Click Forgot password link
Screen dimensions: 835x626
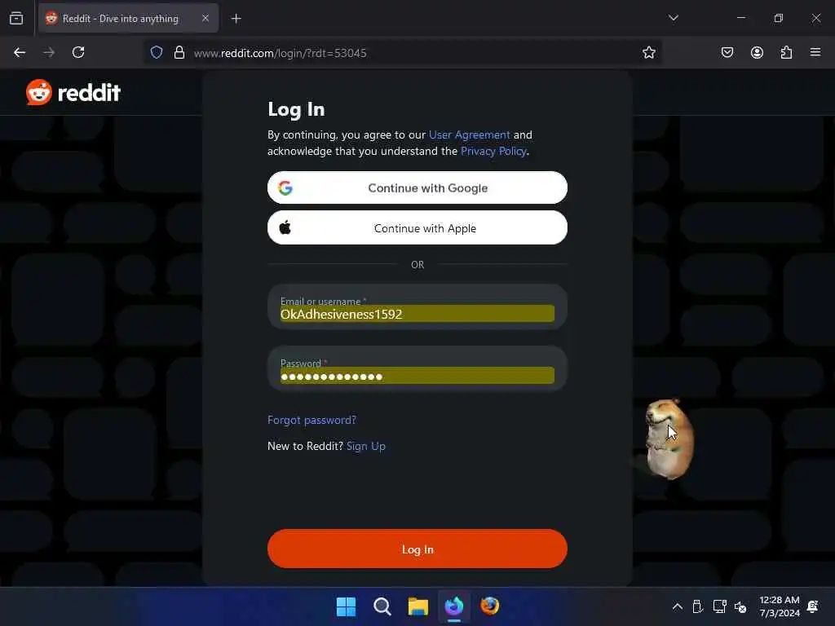pyautogui.click(x=311, y=420)
